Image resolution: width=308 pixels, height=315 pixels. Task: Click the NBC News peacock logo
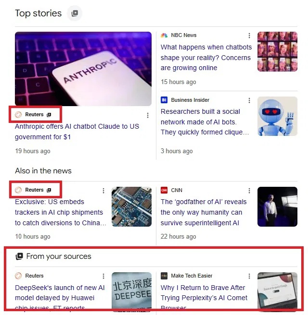[164, 36]
